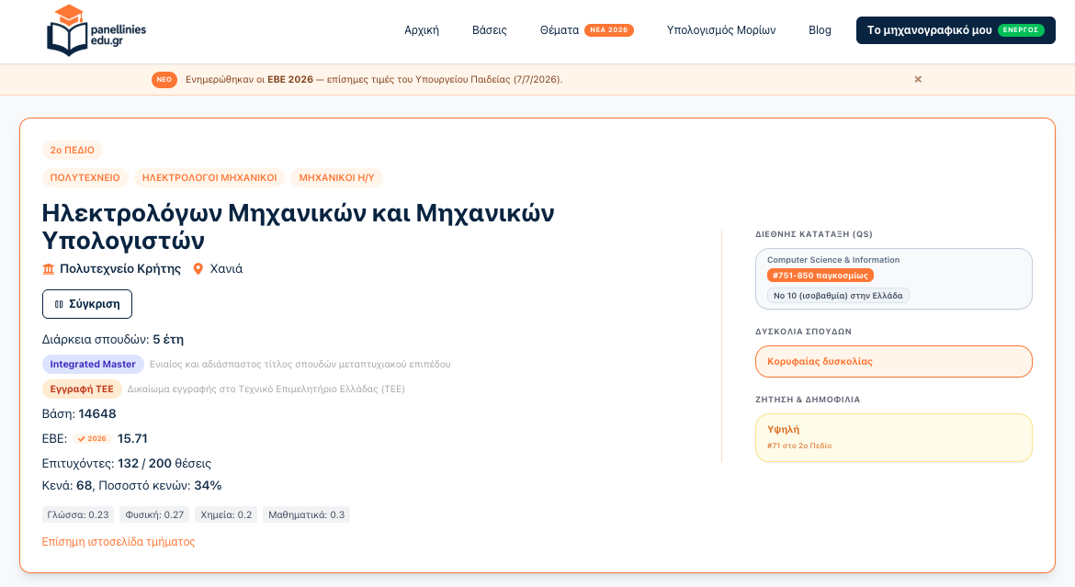Image resolution: width=1075 pixels, height=587 pixels.
Task: Click the Γλώσσα: 0.23 coefficient chip
Action: click(78, 515)
